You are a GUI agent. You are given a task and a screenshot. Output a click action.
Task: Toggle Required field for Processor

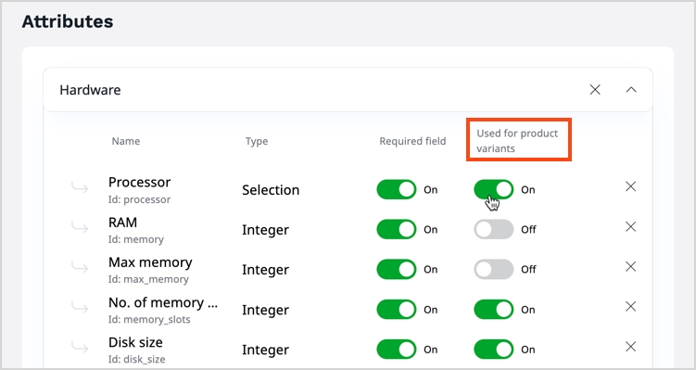[x=397, y=190]
